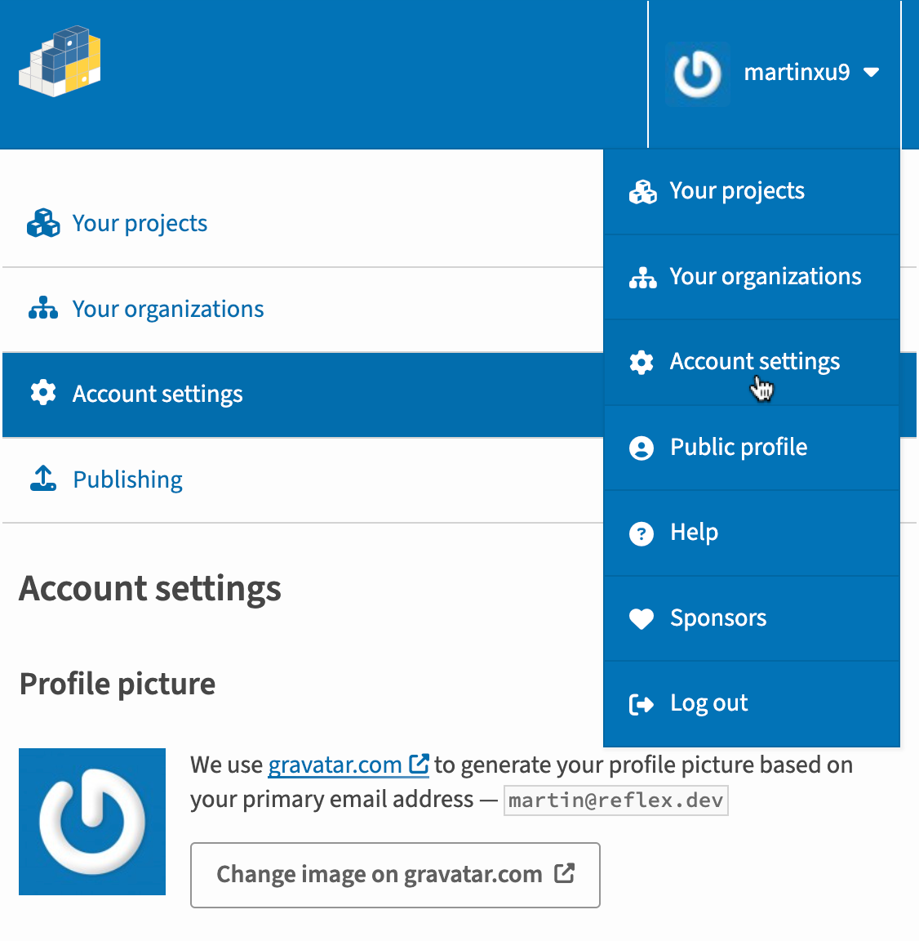This screenshot has width=919, height=941.
Task: Click the Help question mark icon
Action: click(642, 533)
